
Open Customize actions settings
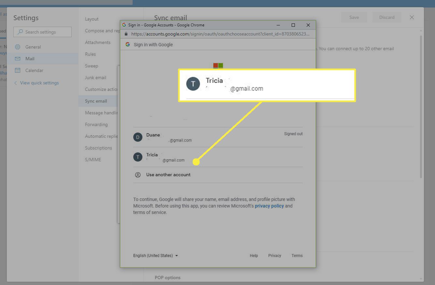tap(102, 89)
